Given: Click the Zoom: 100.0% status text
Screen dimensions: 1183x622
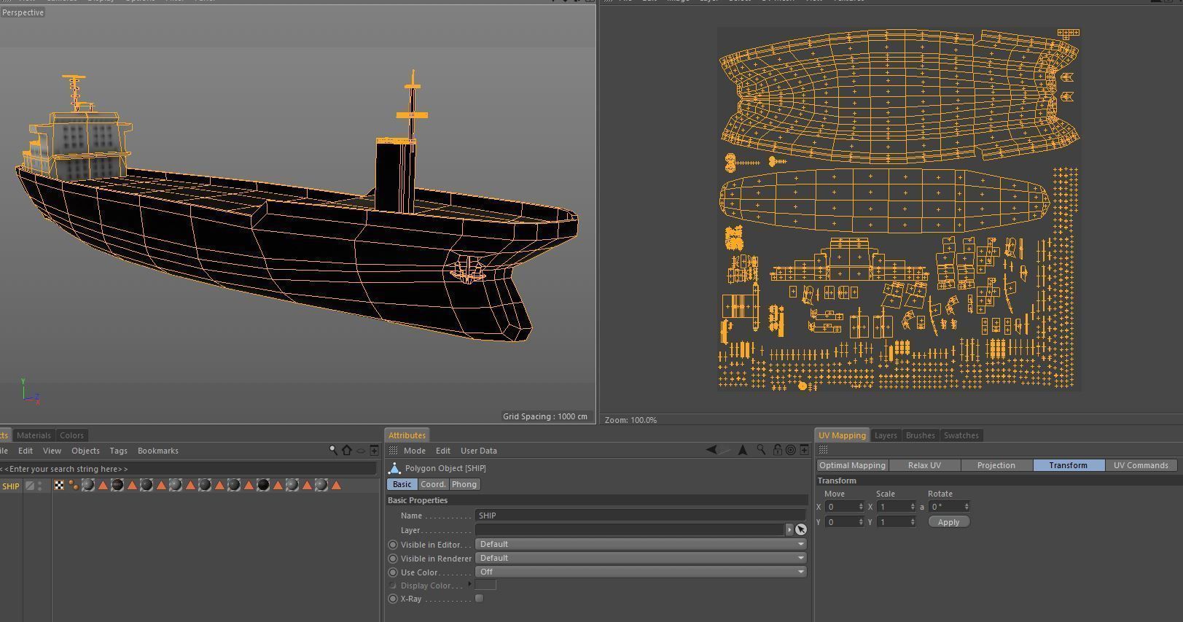Looking at the screenshot, I should [630, 420].
